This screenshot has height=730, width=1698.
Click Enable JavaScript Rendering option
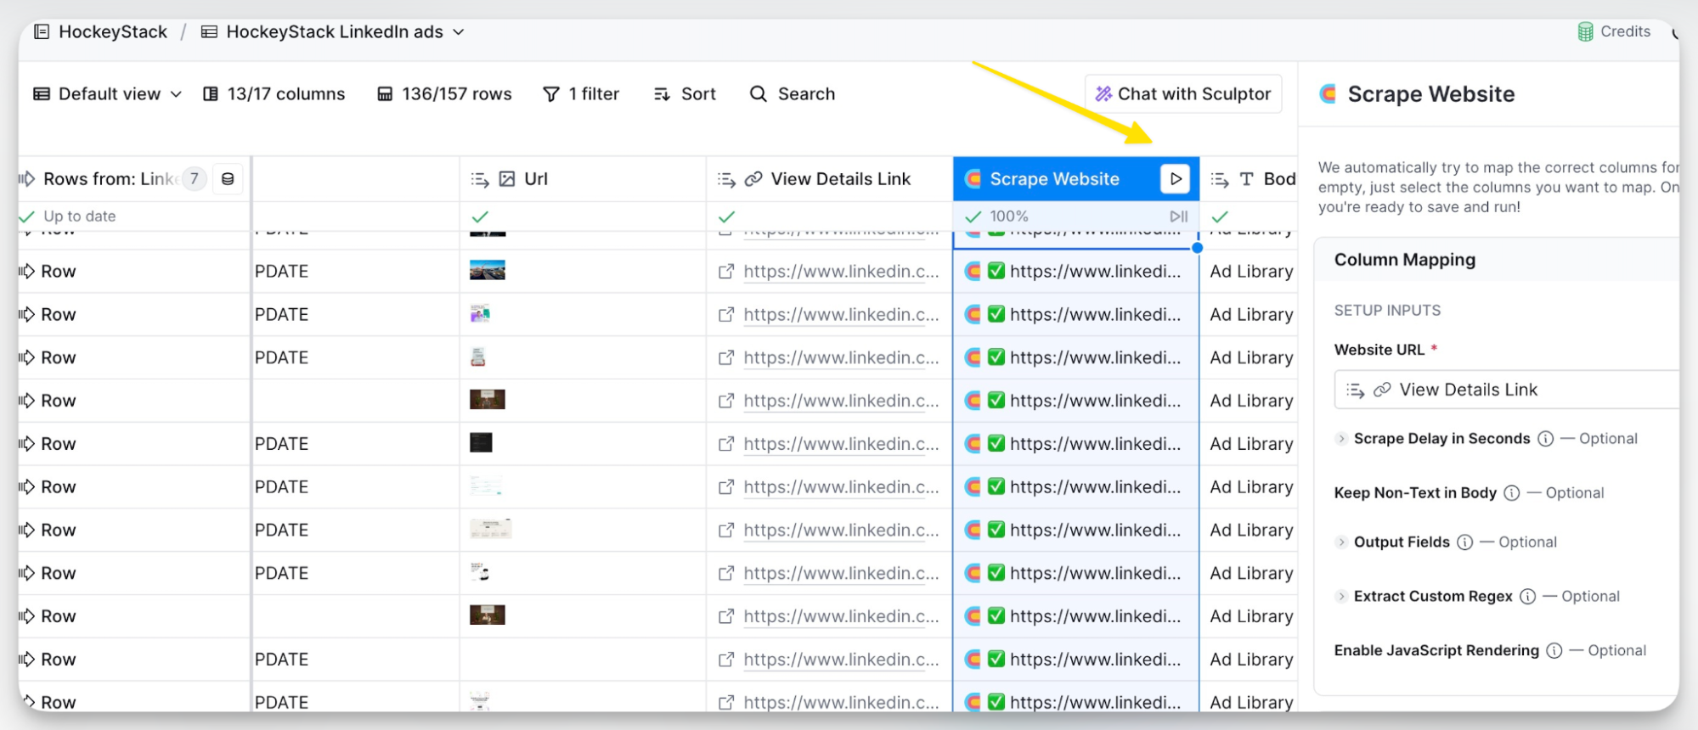pyautogui.click(x=1436, y=651)
